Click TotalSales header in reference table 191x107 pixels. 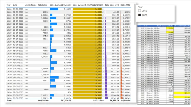[x=170, y=26]
